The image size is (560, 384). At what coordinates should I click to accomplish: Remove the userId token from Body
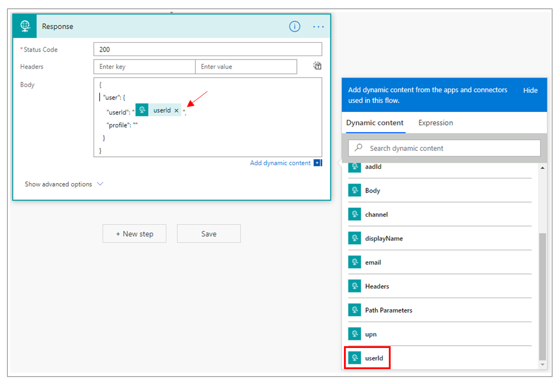(x=176, y=110)
